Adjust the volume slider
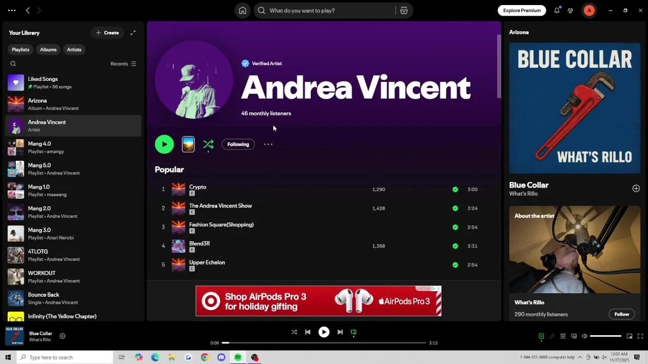The image size is (648, 364). tap(605, 336)
